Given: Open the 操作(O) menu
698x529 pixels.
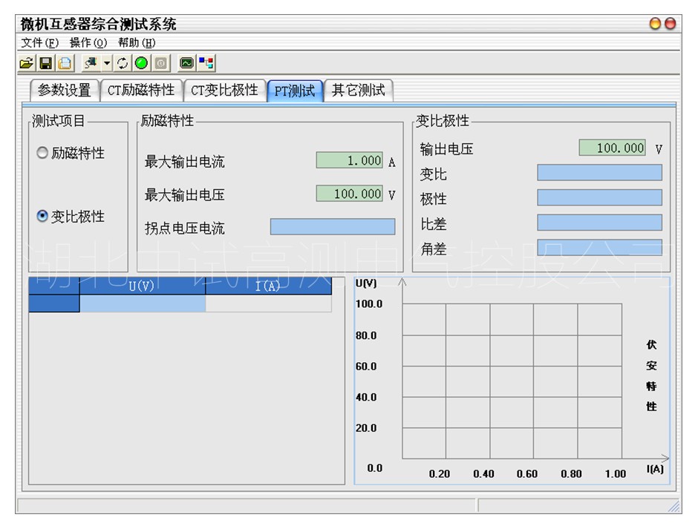Looking at the screenshot, I should [x=88, y=43].
